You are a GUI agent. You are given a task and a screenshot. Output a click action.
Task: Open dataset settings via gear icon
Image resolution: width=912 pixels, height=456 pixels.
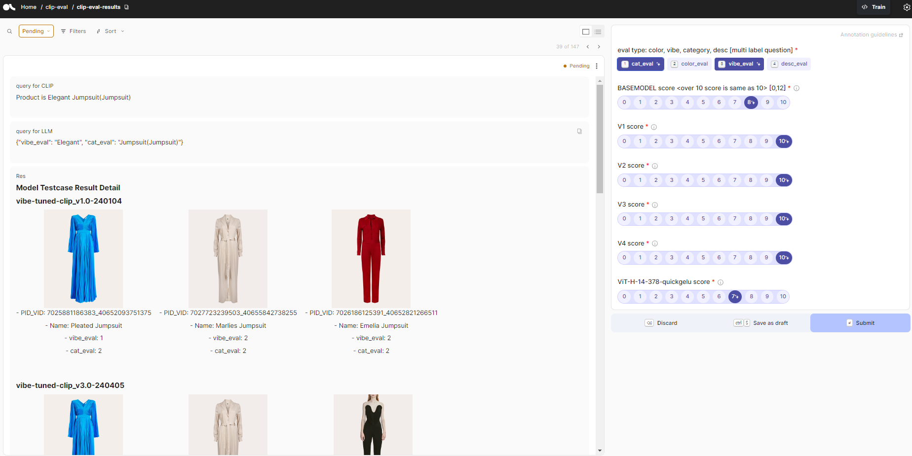[x=907, y=7]
